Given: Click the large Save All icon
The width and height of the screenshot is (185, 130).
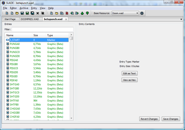Looking at the screenshot, I should [32, 13].
